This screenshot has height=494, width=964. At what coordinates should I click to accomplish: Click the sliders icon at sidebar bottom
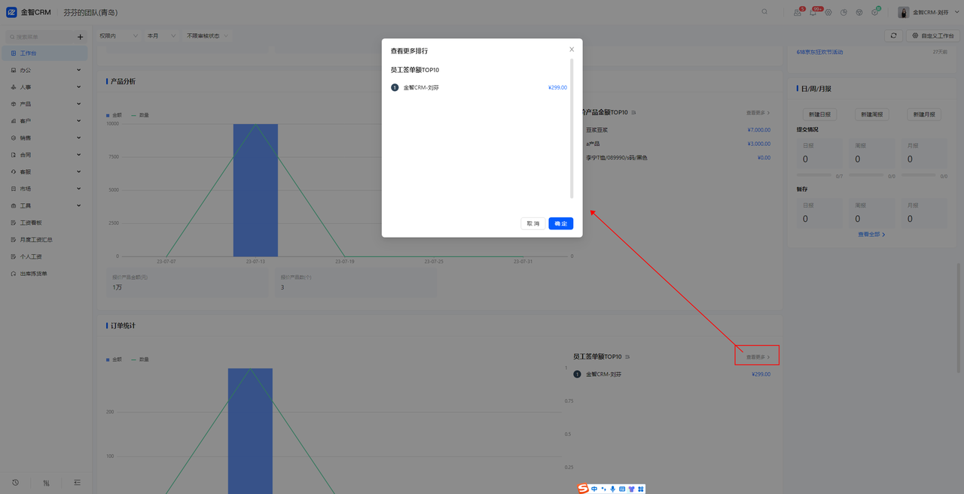click(46, 483)
